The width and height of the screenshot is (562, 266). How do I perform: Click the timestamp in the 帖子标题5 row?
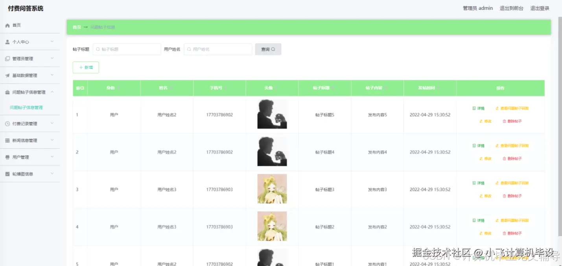click(430, 115)
